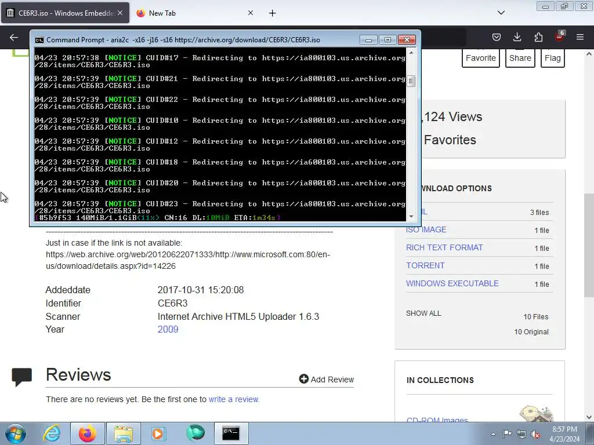Click Identifier value CE6R3
The image size is (594, 445).
(172, 304)
